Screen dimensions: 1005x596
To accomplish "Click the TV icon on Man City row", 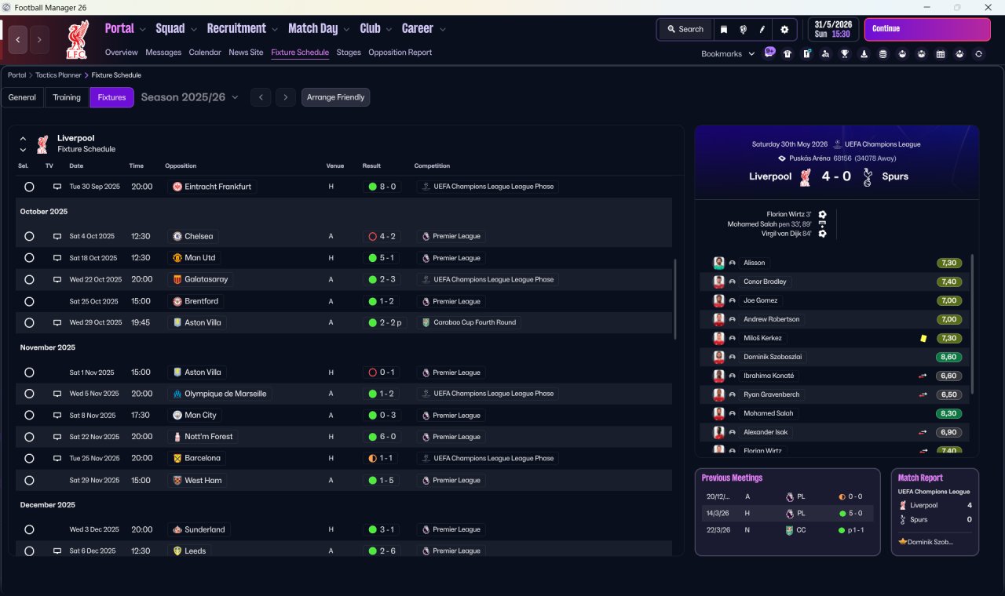I will point(57,416).
